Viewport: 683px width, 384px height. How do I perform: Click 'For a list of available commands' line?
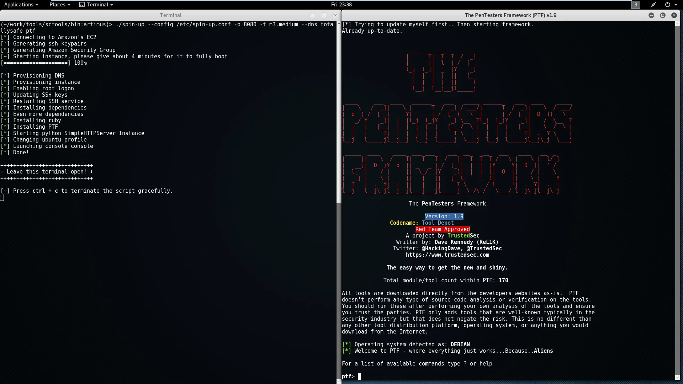(417, 364)
